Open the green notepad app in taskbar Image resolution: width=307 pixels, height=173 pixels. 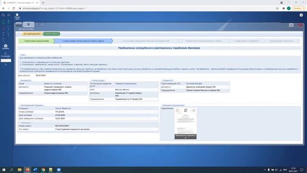pos(51,170)
